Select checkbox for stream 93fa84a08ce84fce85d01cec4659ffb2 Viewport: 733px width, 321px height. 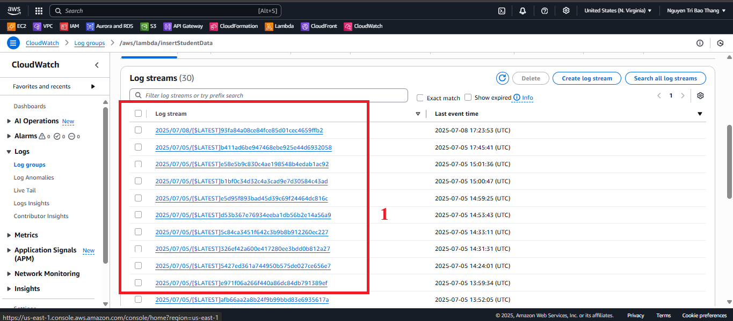[x=138, y=130]
